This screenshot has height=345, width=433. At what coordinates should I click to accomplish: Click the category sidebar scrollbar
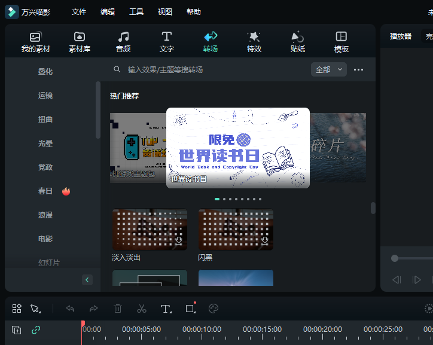(97, 110)
